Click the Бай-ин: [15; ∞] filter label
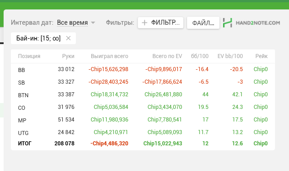The width and height of the screenshot is (289, 171). (38, 38)
